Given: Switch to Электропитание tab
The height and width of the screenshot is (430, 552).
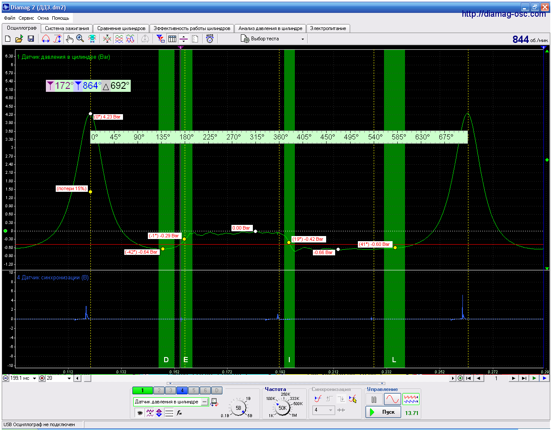Looking at the screenshot, I should point(328,28).
